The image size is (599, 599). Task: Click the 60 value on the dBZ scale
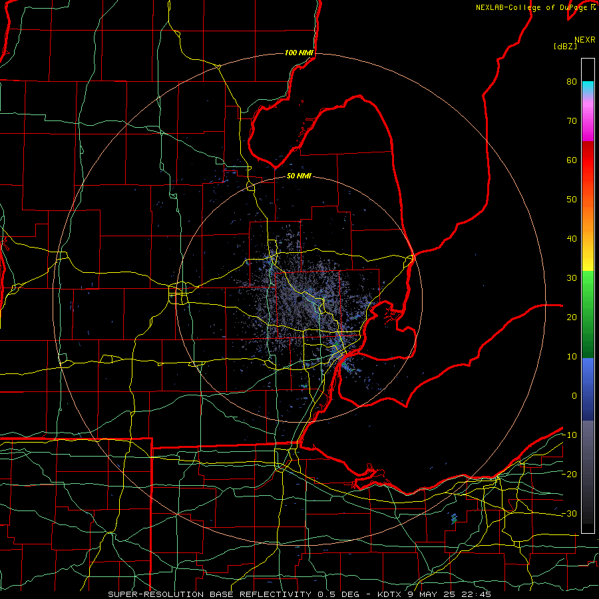click(x=572, y=160)
